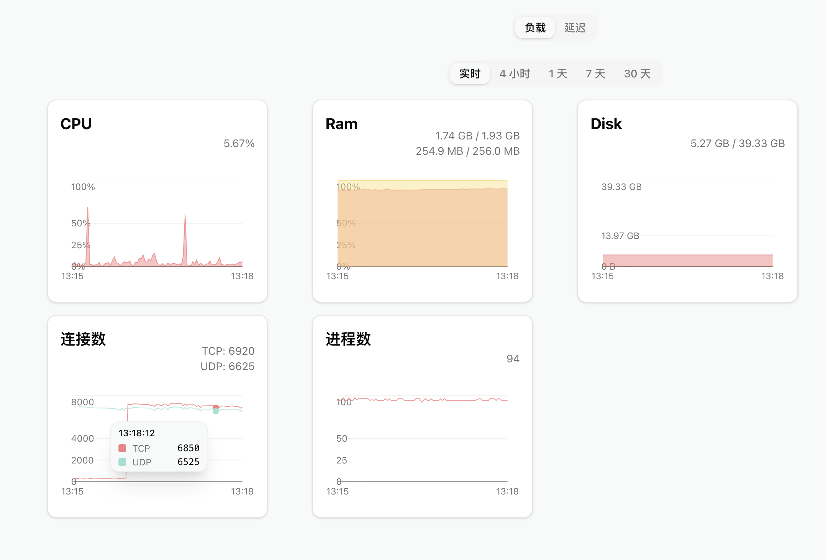826x560 pixels.
Task: Select the 1 天 time range
Action: (558, 74)
